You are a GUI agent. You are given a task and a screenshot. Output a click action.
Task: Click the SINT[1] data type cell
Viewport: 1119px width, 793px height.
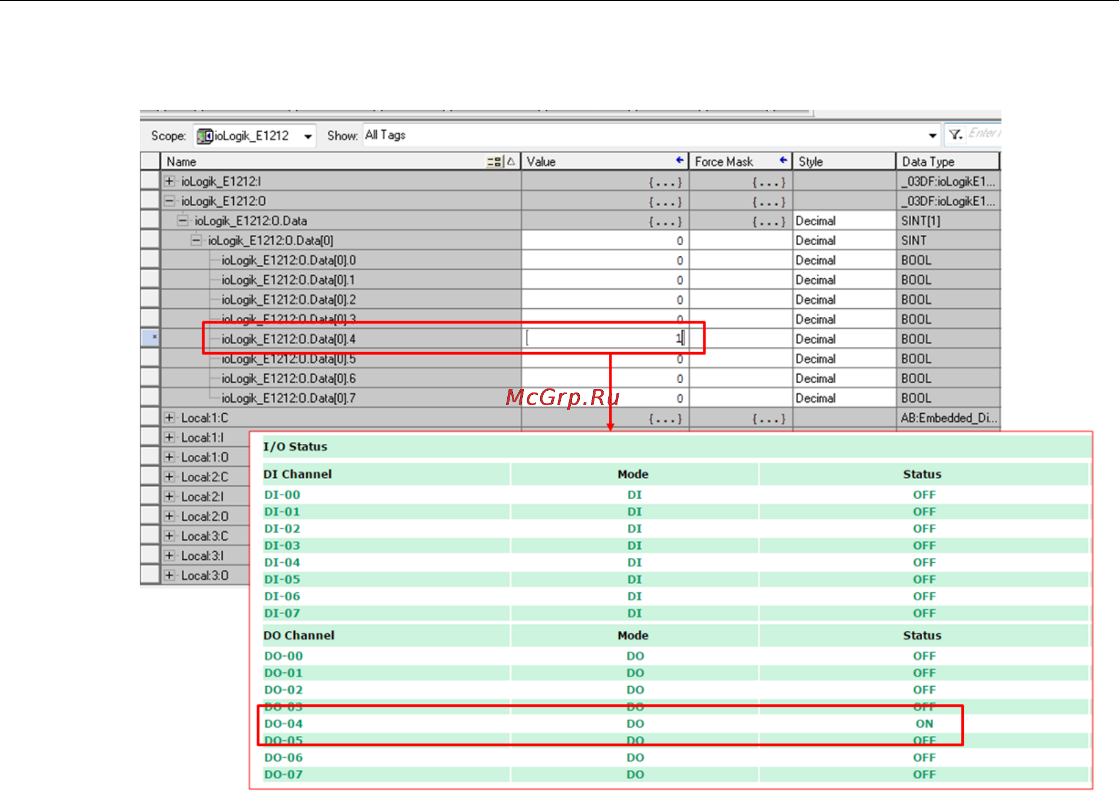[948, 220]
